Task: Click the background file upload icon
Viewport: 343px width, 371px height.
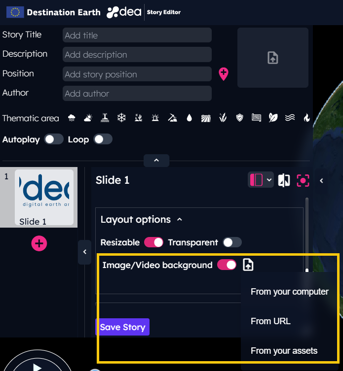Action: 248,265
